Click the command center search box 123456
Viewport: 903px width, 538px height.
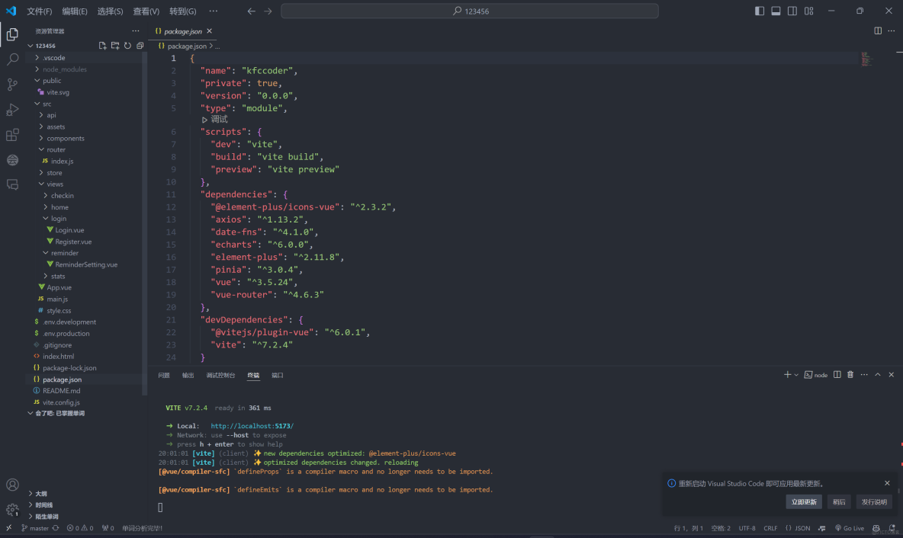coord(470,11)
